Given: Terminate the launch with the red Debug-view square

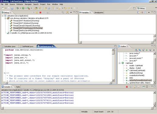Looking at the screenshot, I should 40,12.
